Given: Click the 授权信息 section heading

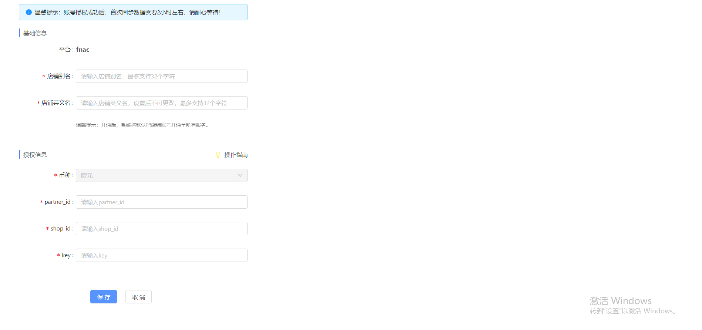Looking at the screenshot, I should click(35, 155).
